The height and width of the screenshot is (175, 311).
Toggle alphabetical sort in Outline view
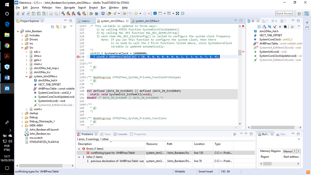tap(264, 26)
